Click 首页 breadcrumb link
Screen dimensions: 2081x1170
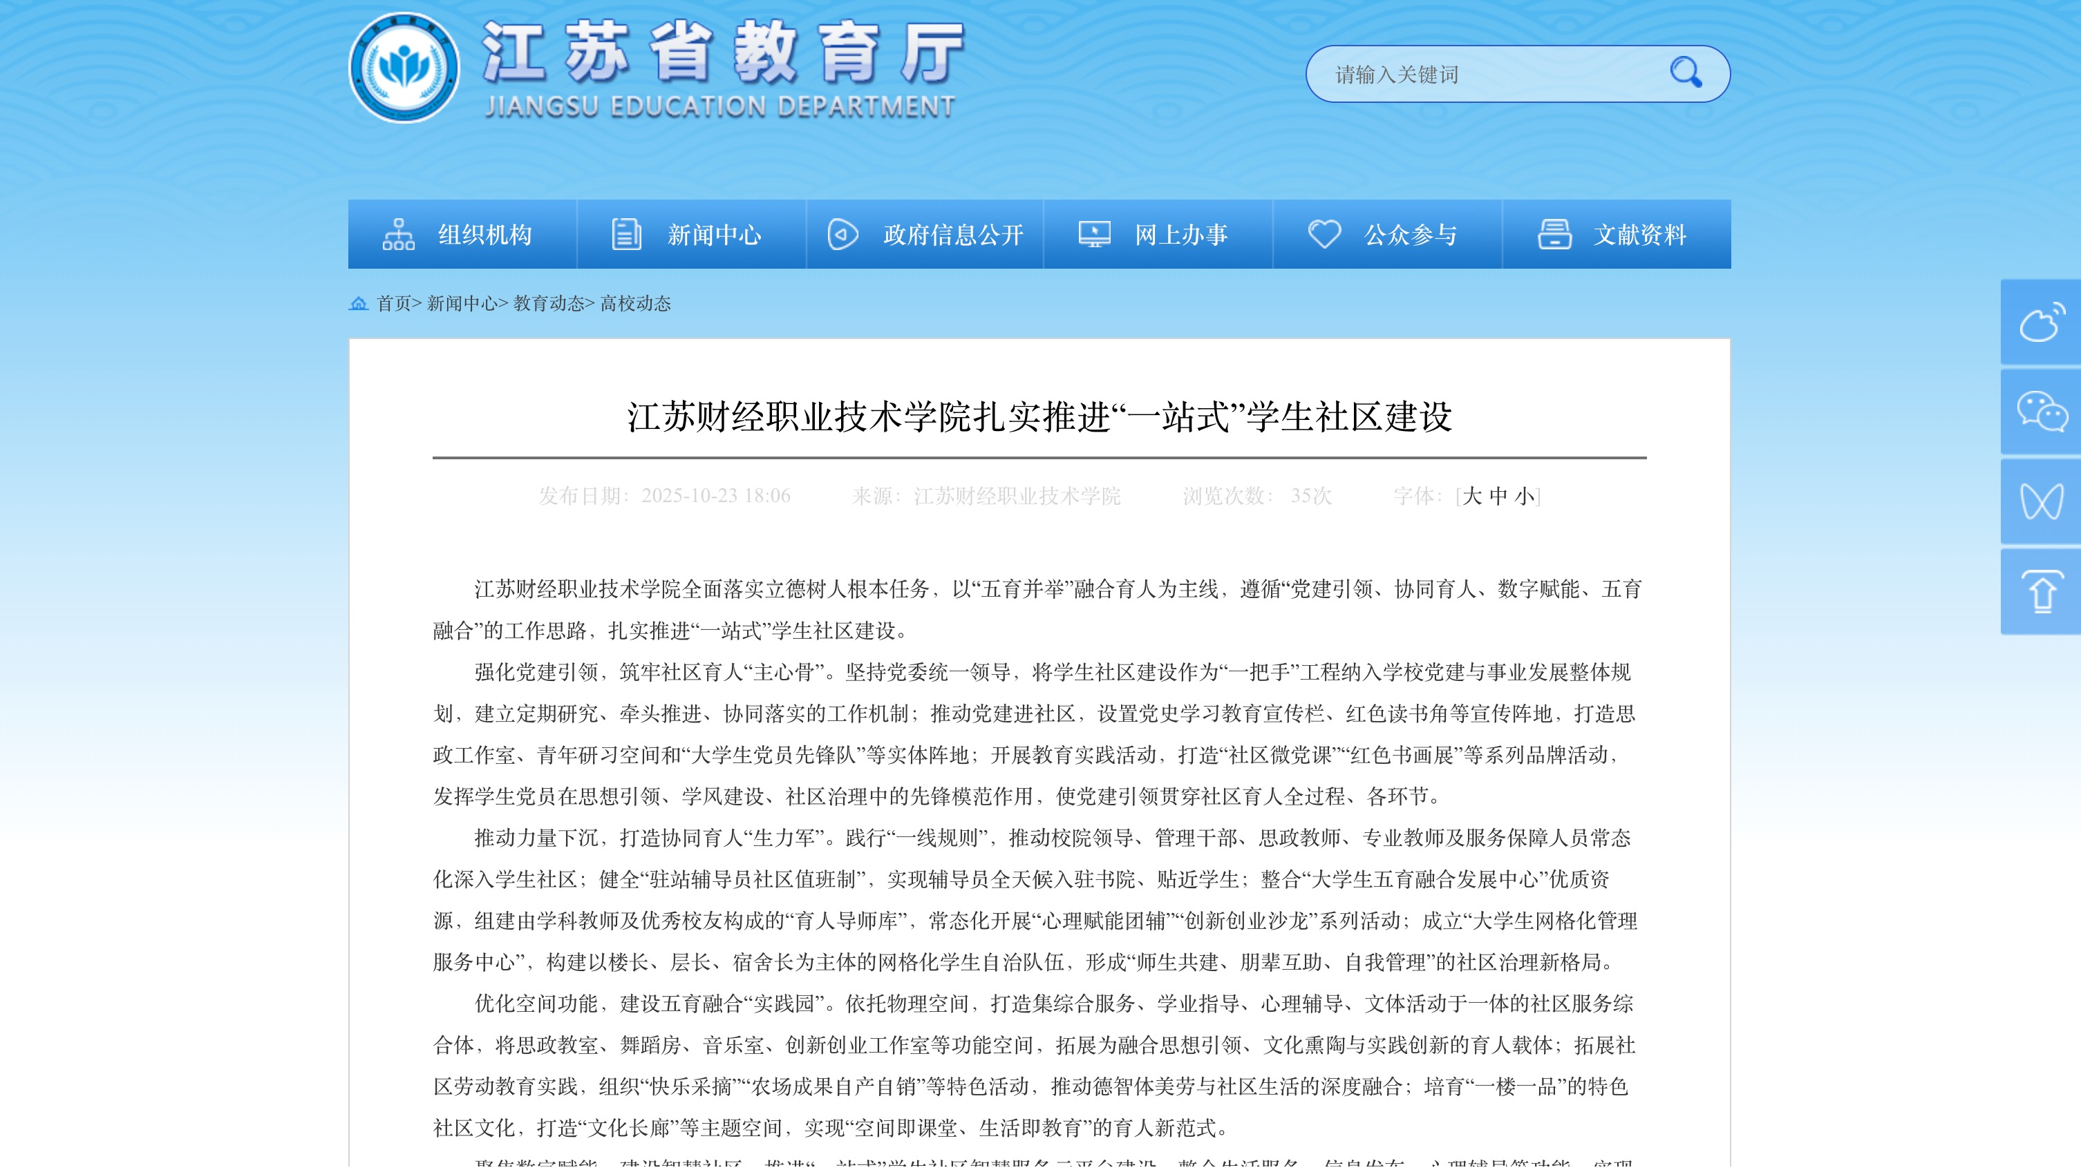pos(393,304)
